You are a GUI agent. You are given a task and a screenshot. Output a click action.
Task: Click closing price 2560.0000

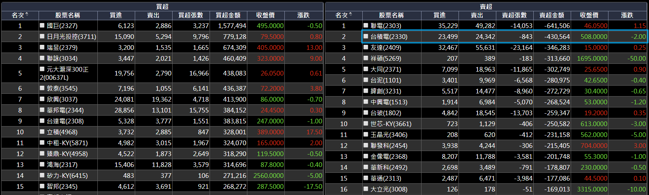(268, 176)
